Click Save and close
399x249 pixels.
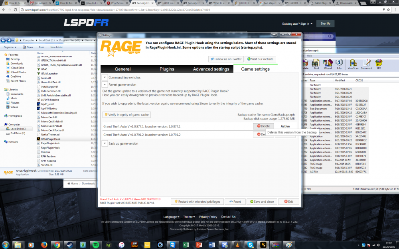coord(262,202)
